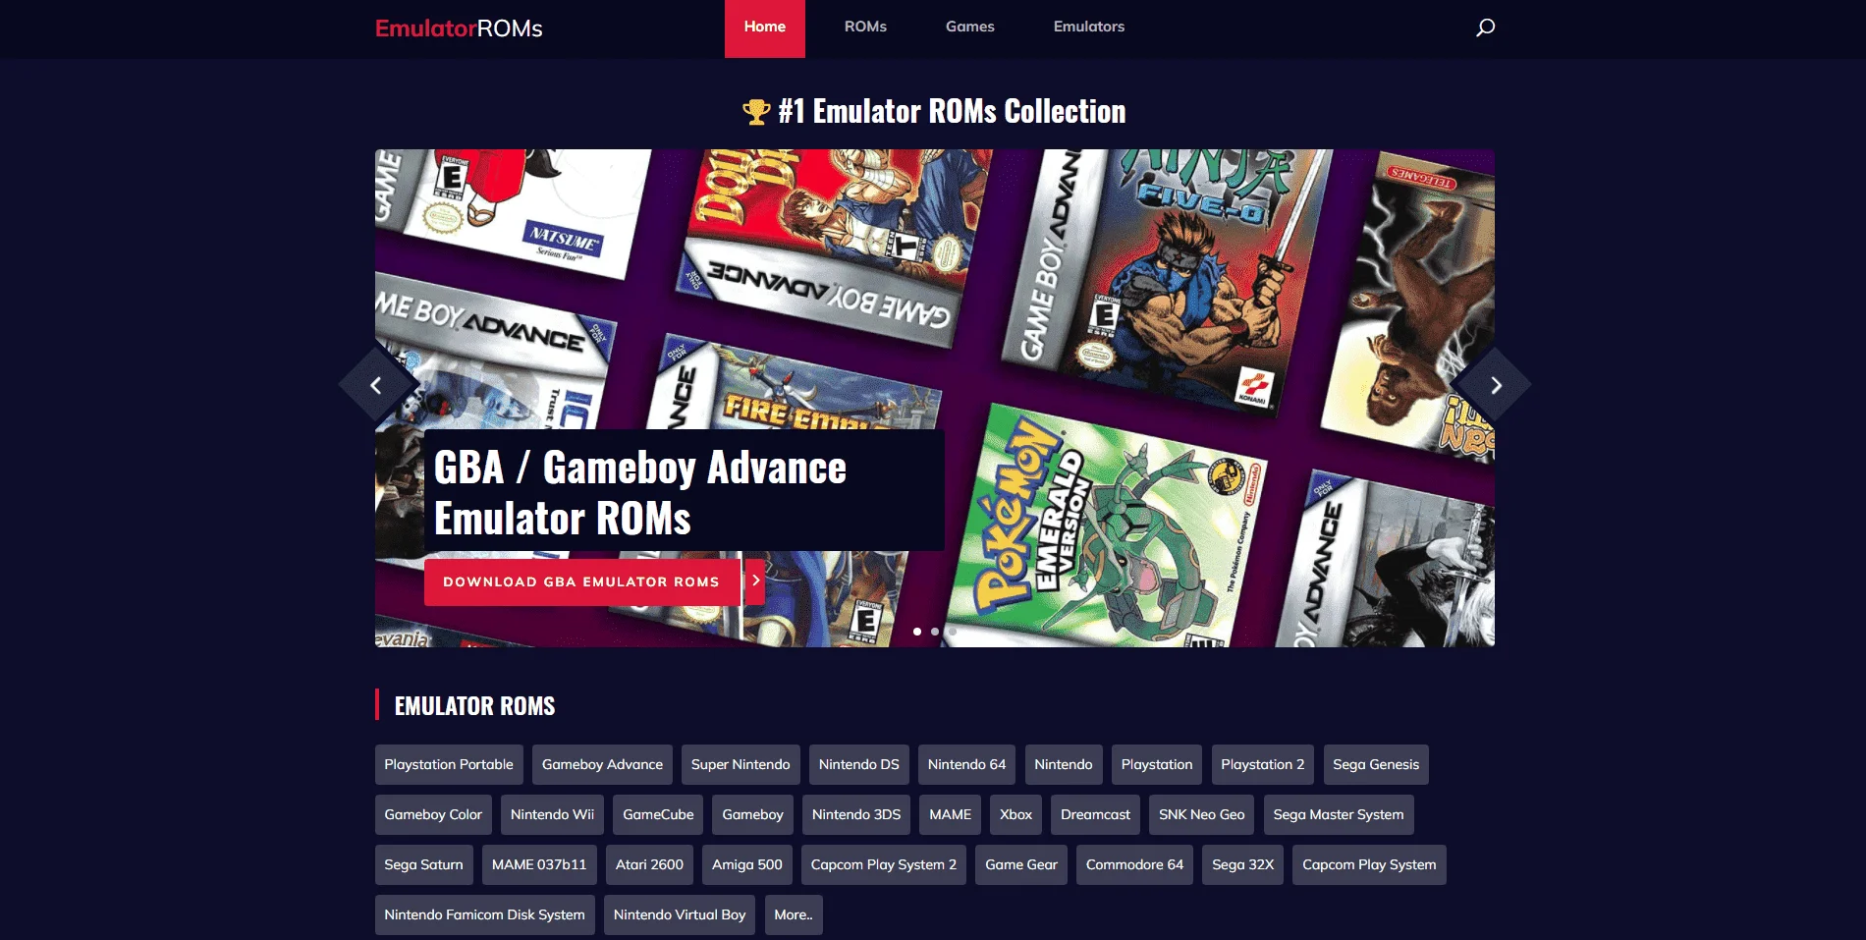Screen dimensions: 1866x940
Task: Open Xbox ROMs
Action: tap(1015, 814)
